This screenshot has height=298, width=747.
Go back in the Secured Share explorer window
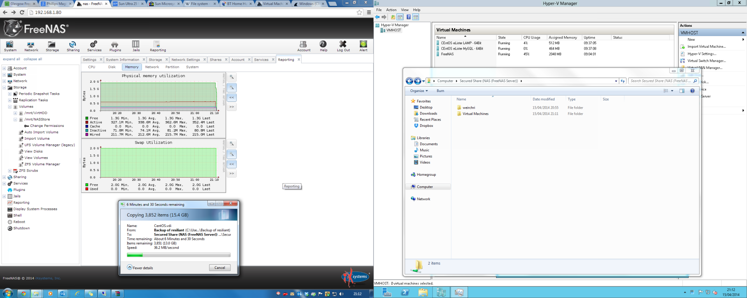tap(409, 81)
